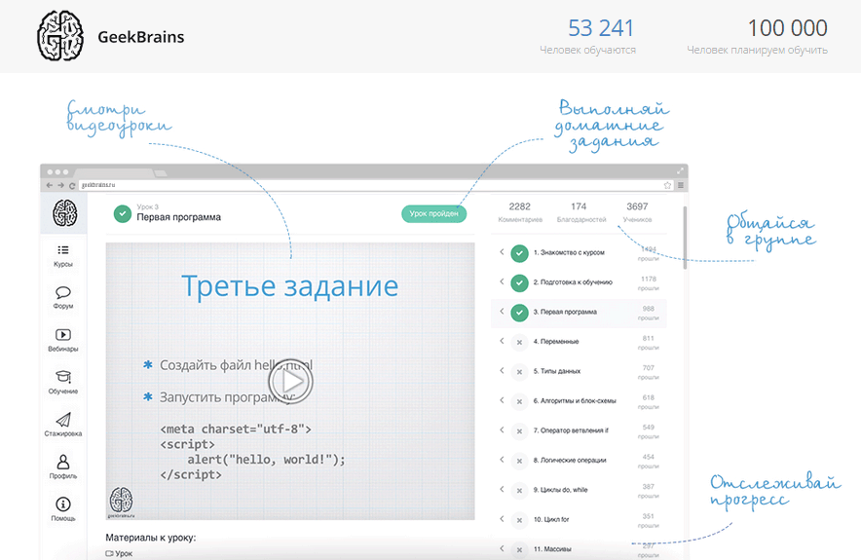Viewport: 861px width, 560px height.
Task: Open Вебинары video icon in sidebar
Action: click(x=63, y=334)
